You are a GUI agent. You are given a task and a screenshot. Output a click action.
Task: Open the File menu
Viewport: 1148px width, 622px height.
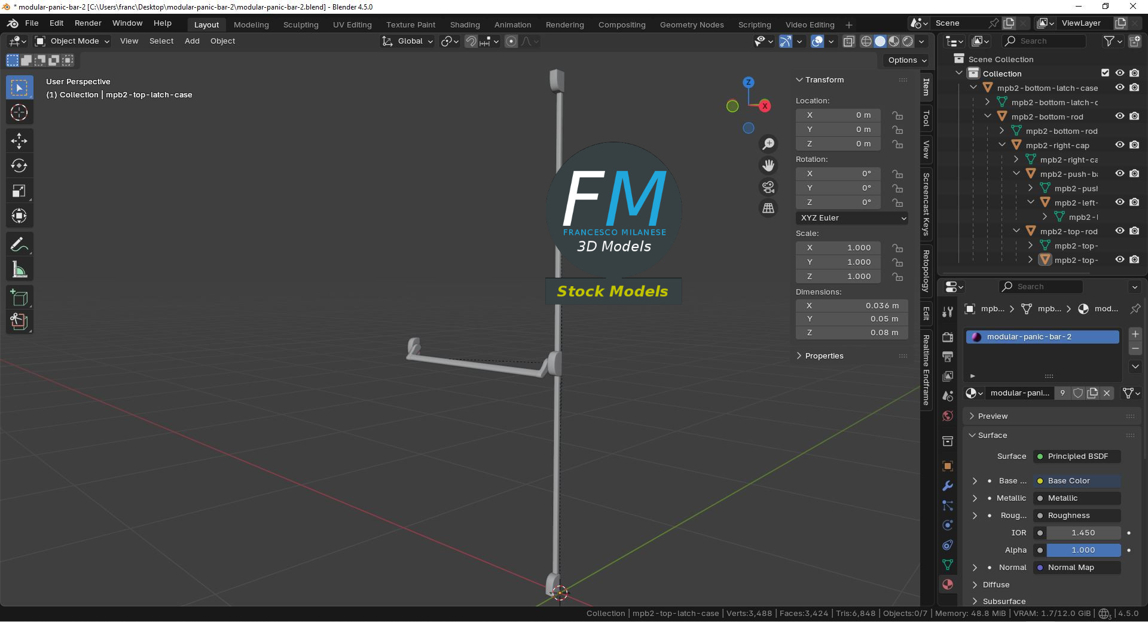pyautogui.click(x=32, y=23)
